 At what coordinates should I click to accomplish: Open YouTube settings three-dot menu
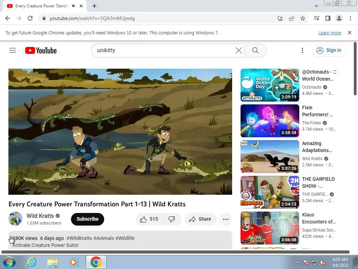pyautogui.click(x=302, y=50)
